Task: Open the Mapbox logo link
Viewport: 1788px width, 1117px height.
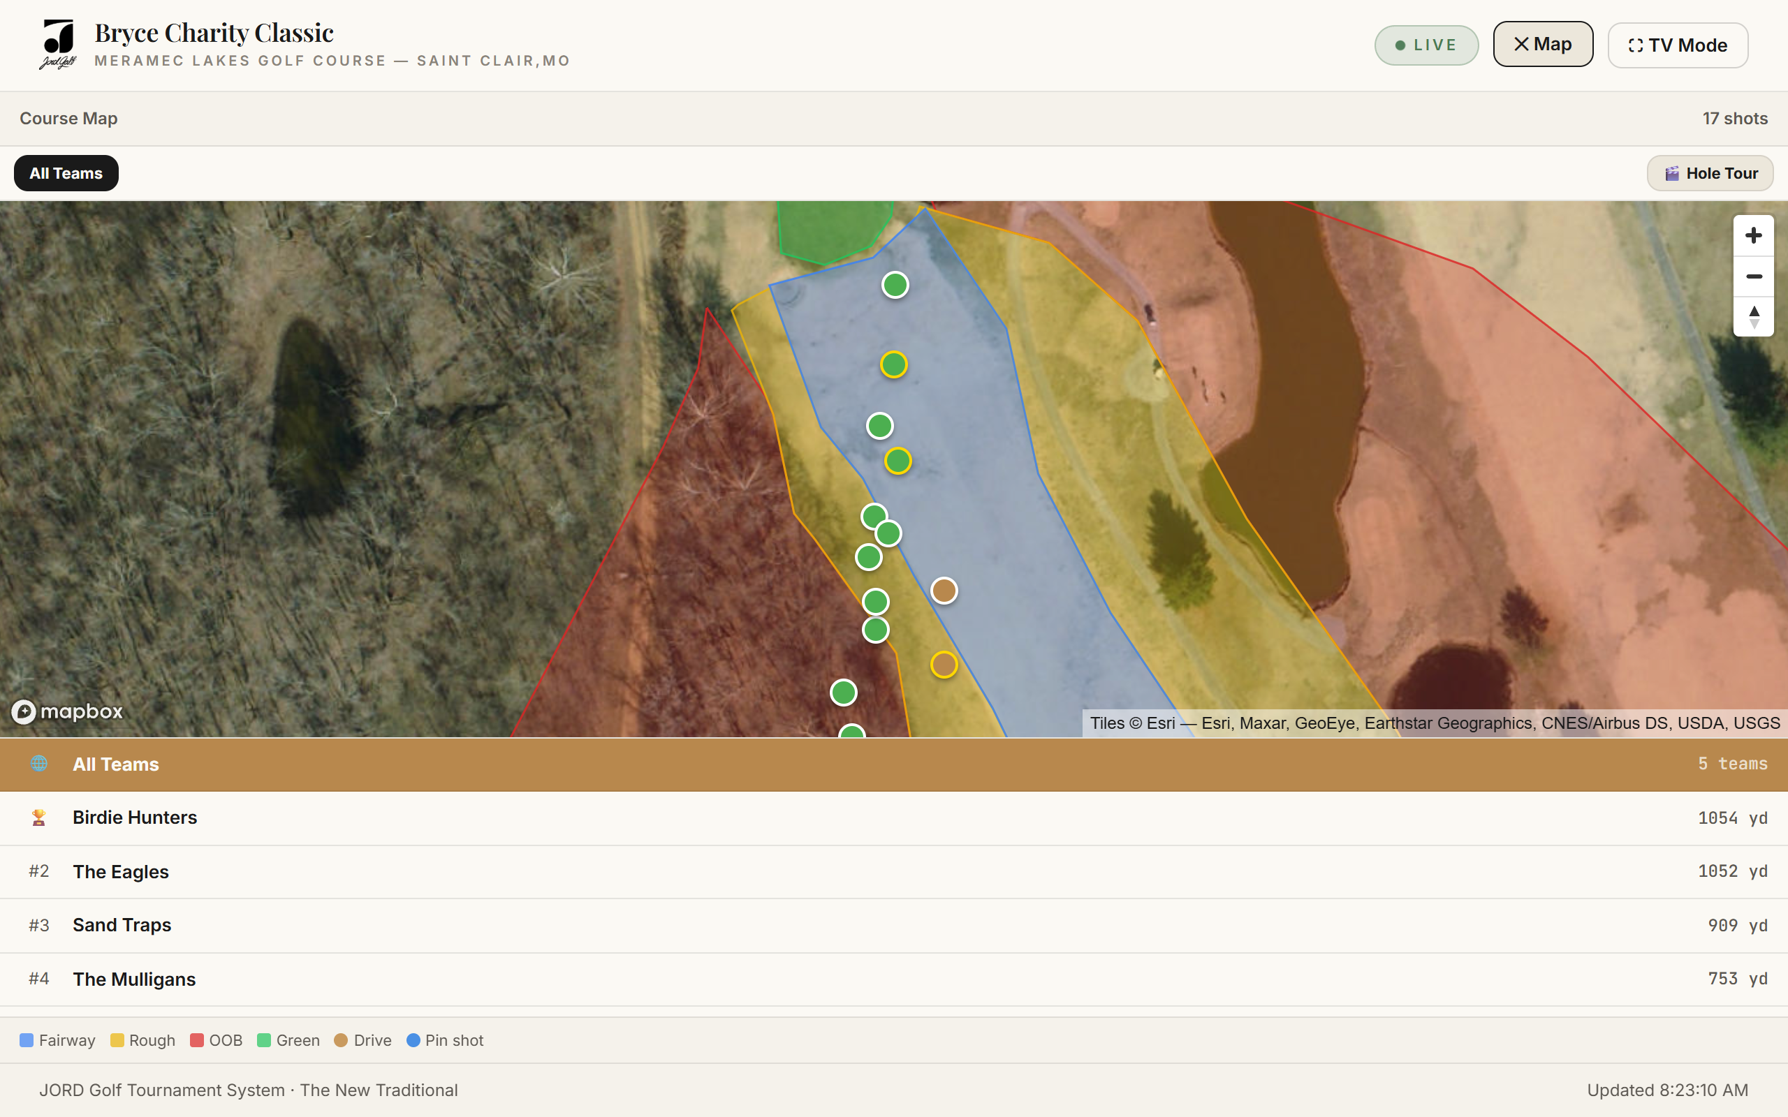Action: click(x=67, y=711)
